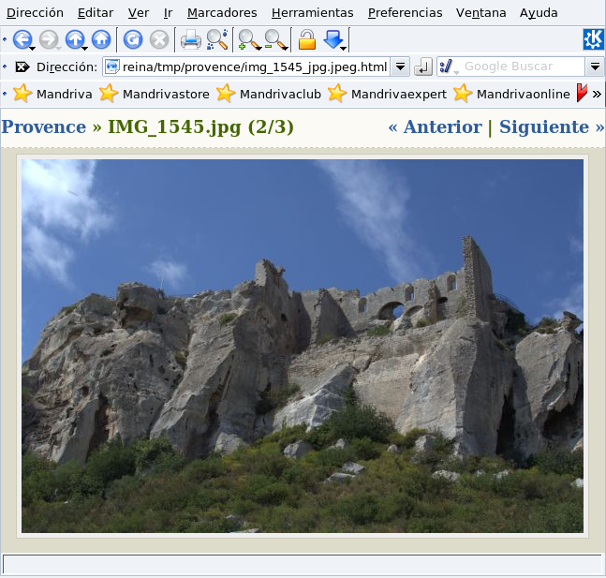Open the Marcadores menu
The image size is (606, 578).
click(x=222, y=13)
